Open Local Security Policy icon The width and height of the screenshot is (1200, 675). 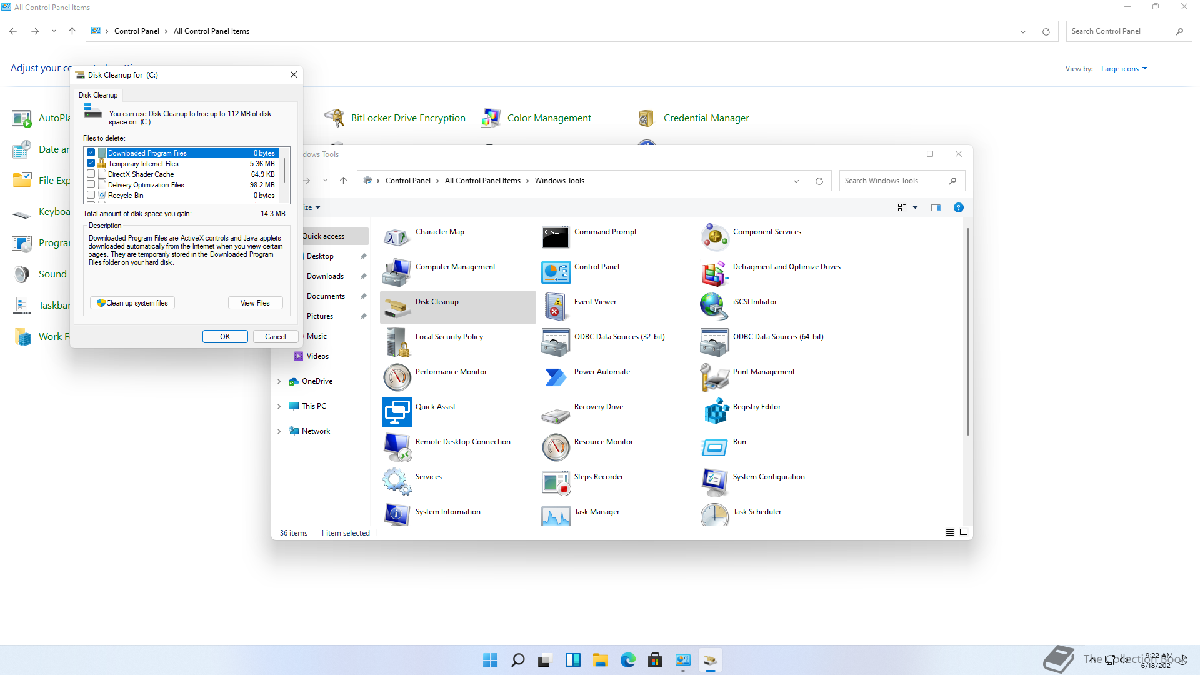pos(397,342)
